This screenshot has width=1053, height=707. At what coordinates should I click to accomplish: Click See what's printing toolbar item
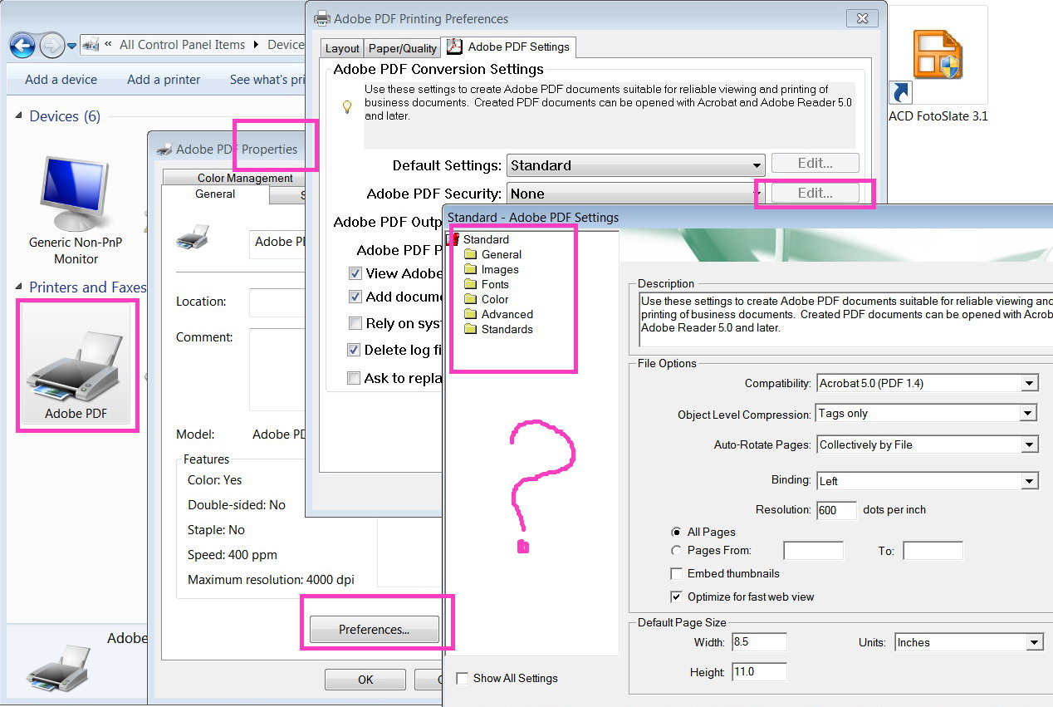coord(267,80)
